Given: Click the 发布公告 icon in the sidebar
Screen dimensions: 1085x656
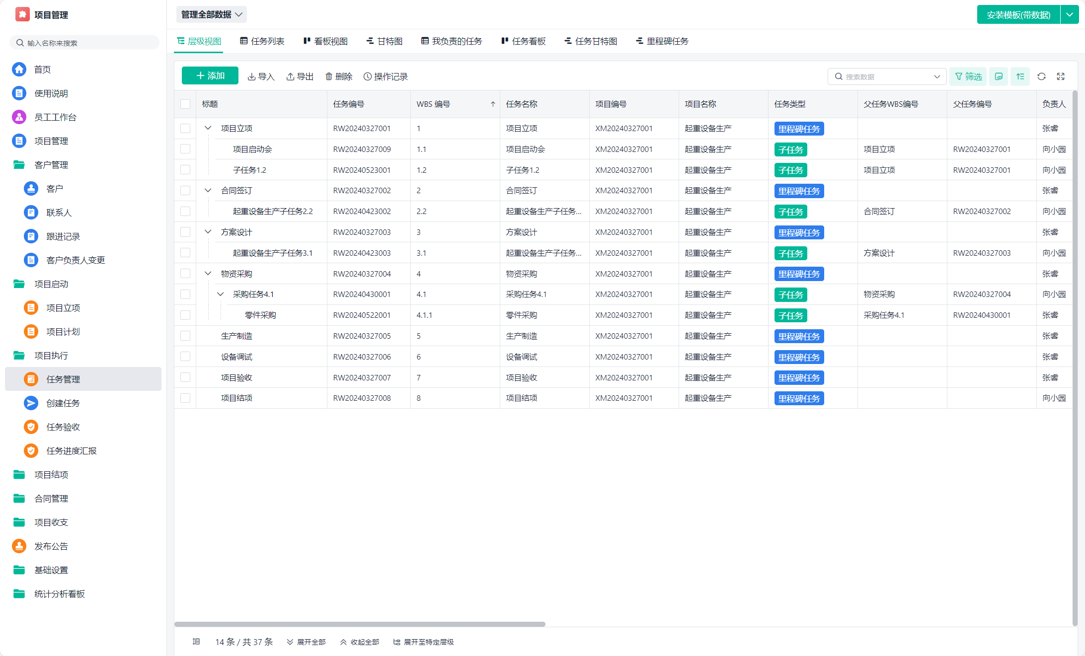Looking at the screenshot, I should click(x=19, y=546).
